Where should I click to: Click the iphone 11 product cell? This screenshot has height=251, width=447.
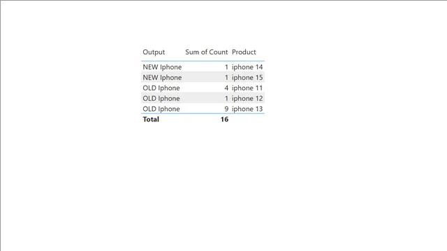pyautogui.click(x=247, y=88)
